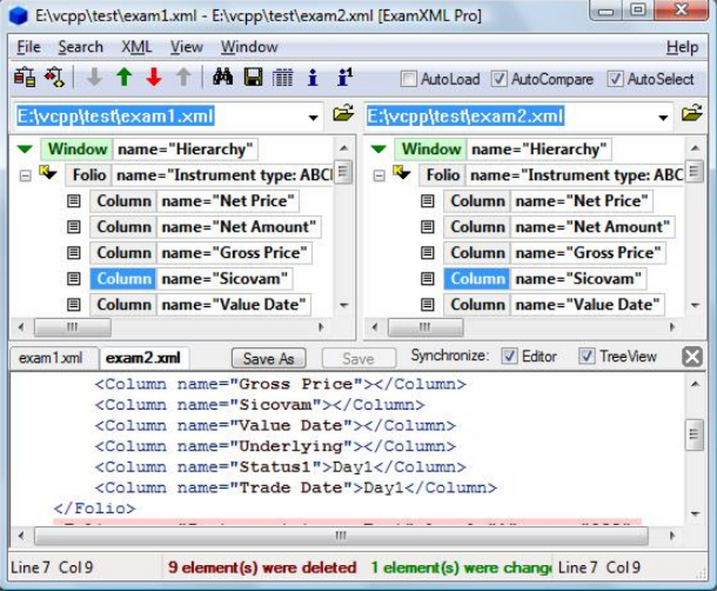
Task: Click the Save As button
Action: pyautogui.click(x=268, y=358)
